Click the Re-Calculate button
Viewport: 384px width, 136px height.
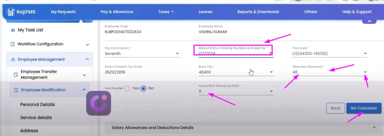tap(364, 108)
